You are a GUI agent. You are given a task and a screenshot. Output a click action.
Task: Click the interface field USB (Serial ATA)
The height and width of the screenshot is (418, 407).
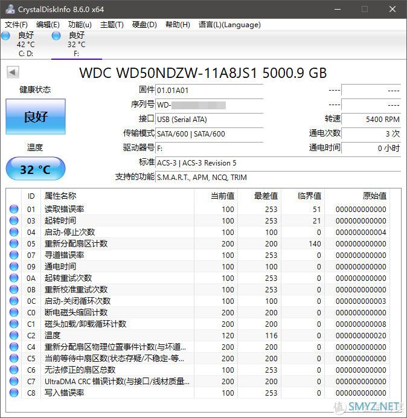click(x=209, y=119)
